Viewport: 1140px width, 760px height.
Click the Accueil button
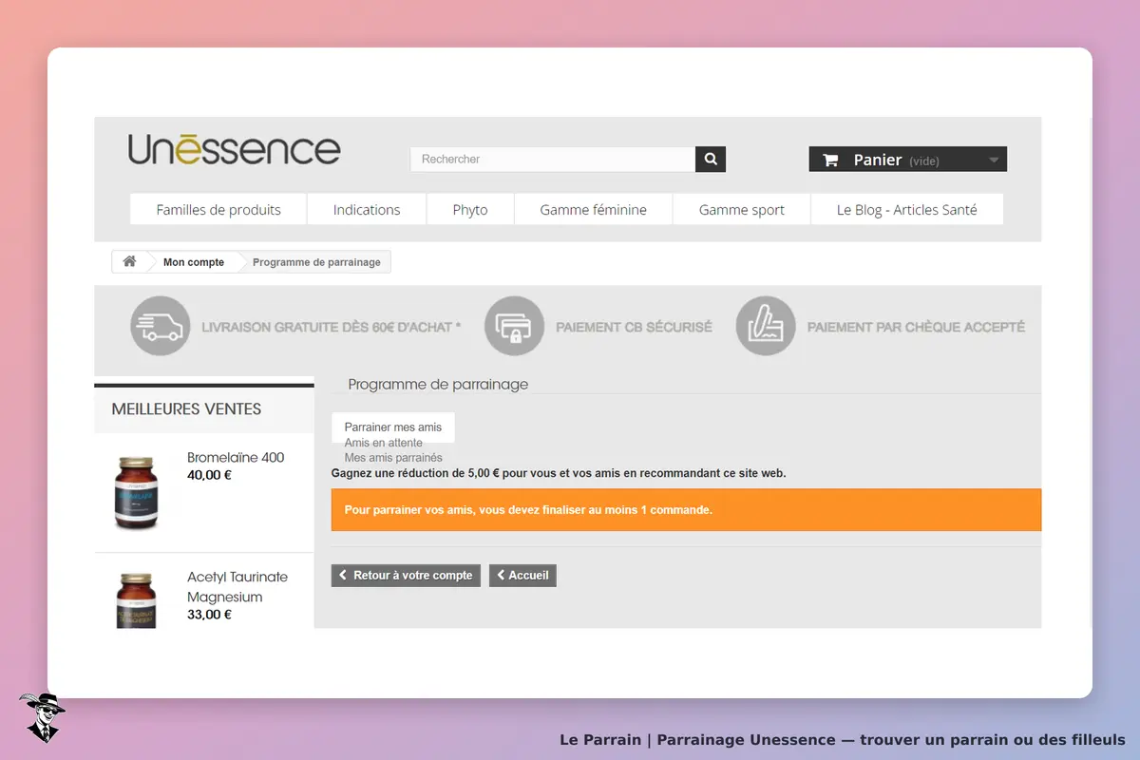click(x=522, y=576)
